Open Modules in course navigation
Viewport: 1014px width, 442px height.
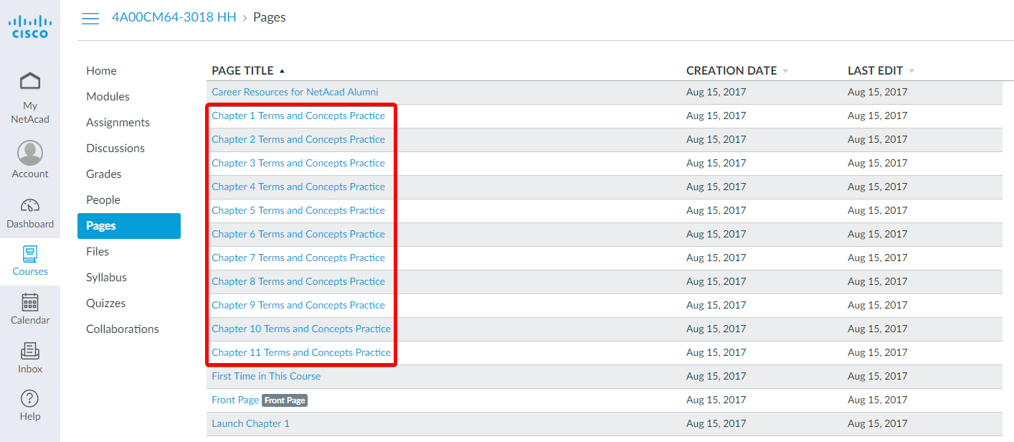tap(108, 96)
